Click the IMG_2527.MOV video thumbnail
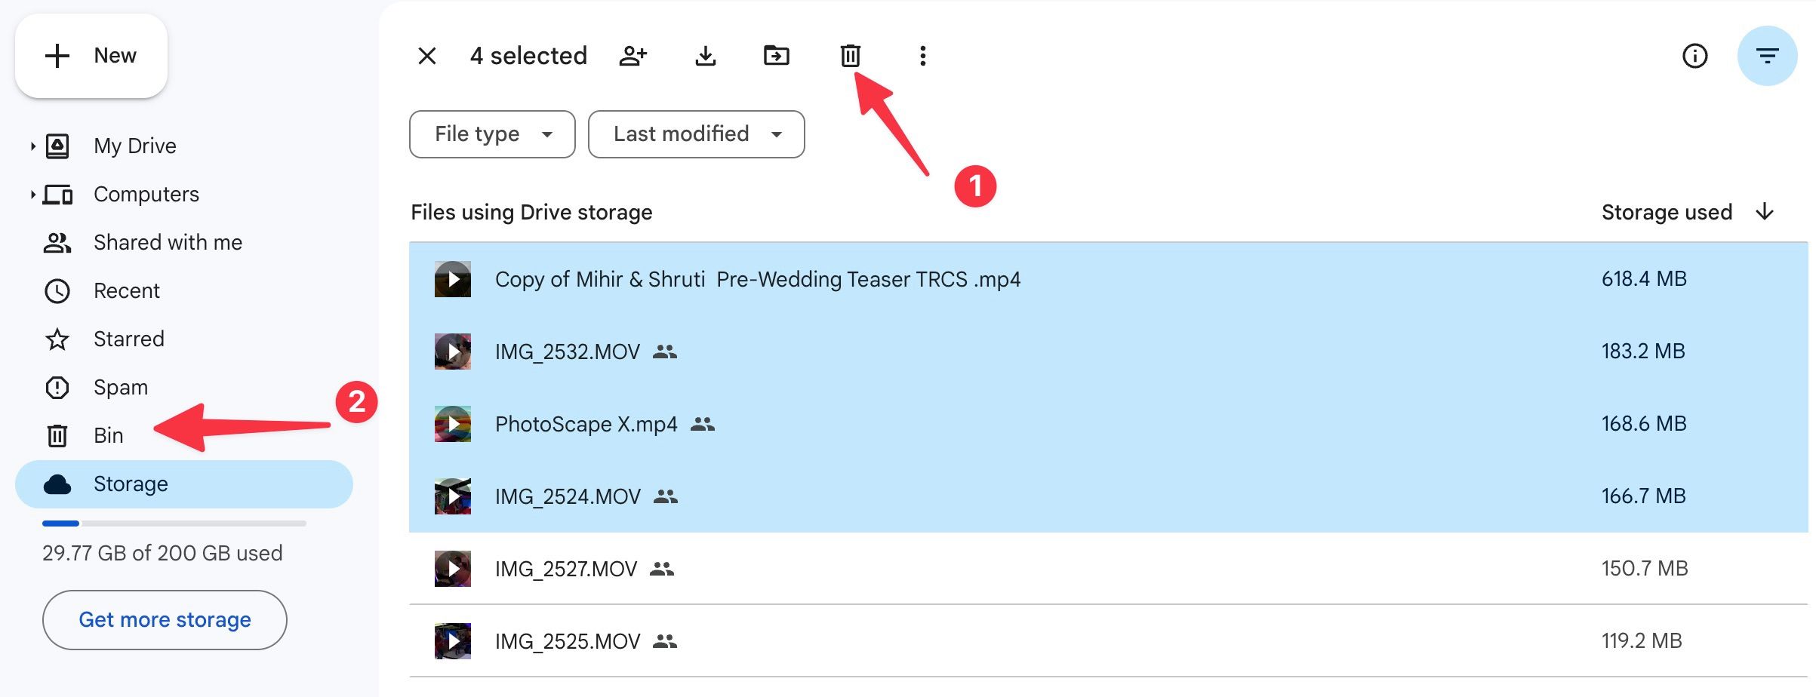The width and height of the screenshot is (1816, 697). (453, 569)
